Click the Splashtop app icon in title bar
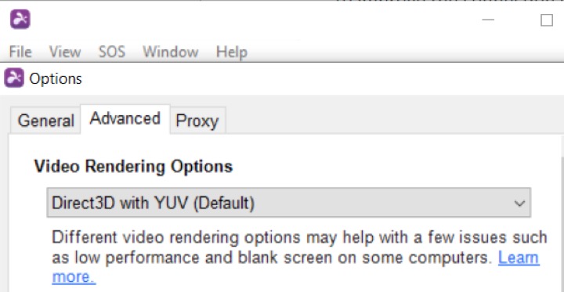This screenshot has width=564, height=292. [x=20, y=19]
